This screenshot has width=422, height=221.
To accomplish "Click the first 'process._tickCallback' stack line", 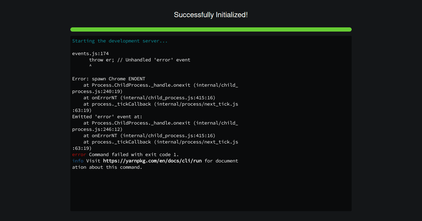I will coord(155,104).
